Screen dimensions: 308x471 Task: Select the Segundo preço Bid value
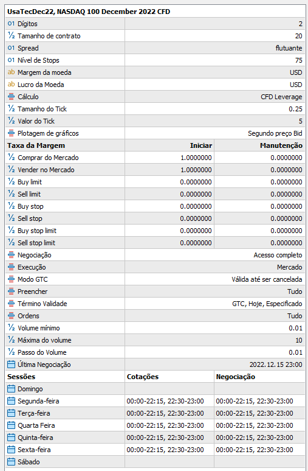[x=275, y=133]
